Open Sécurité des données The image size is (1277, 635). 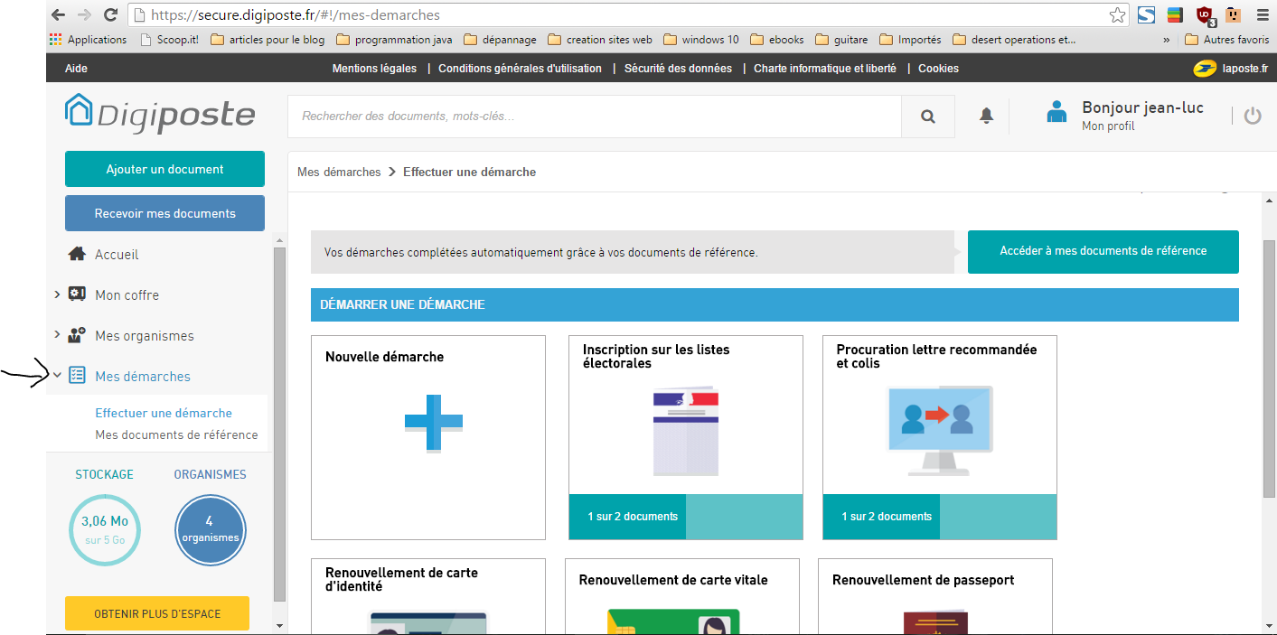point(678,69)
